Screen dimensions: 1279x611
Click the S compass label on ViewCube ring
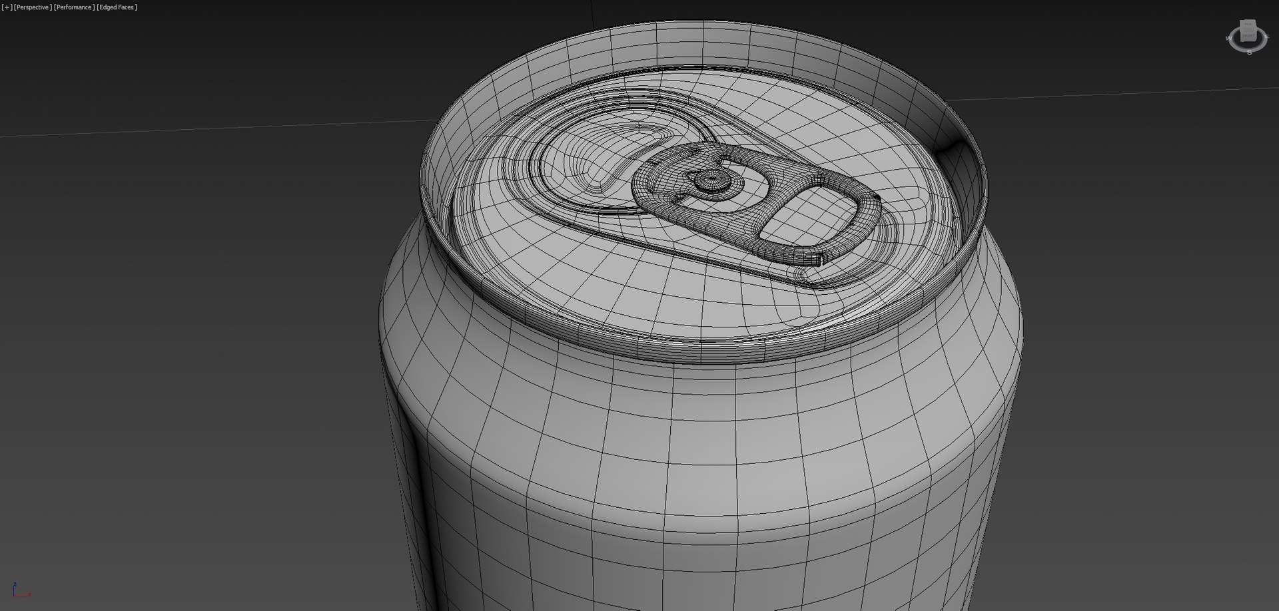[x=1250, y=52]
